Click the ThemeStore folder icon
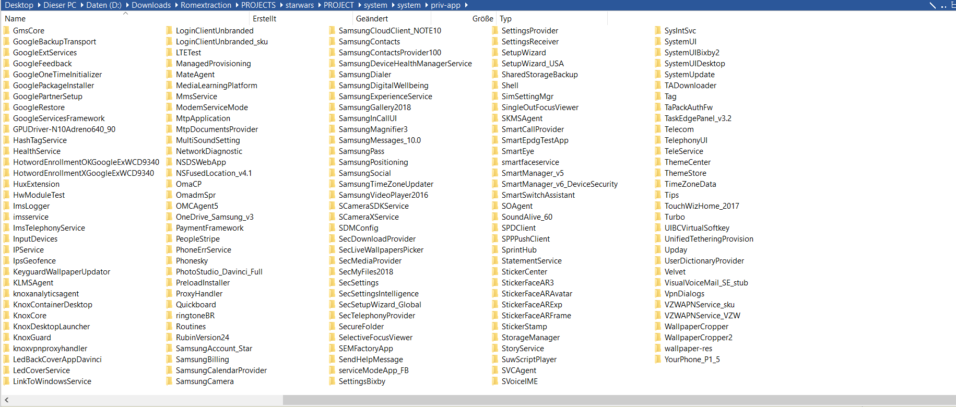This screenshot has width=956, height=407. click(x=658, y=173)
